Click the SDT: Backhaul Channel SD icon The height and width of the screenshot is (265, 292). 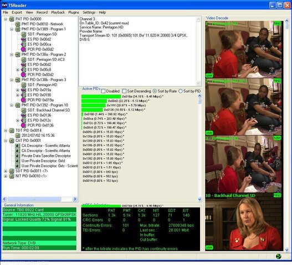tap(23, 110)
